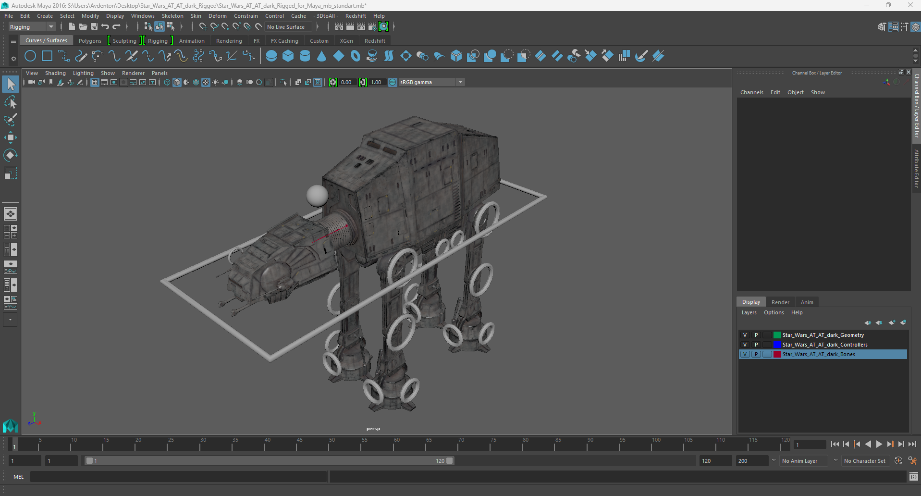Screen dimensions: 921x496
Task: Click the four pane layout icon
Action: [x=11, y=232]
